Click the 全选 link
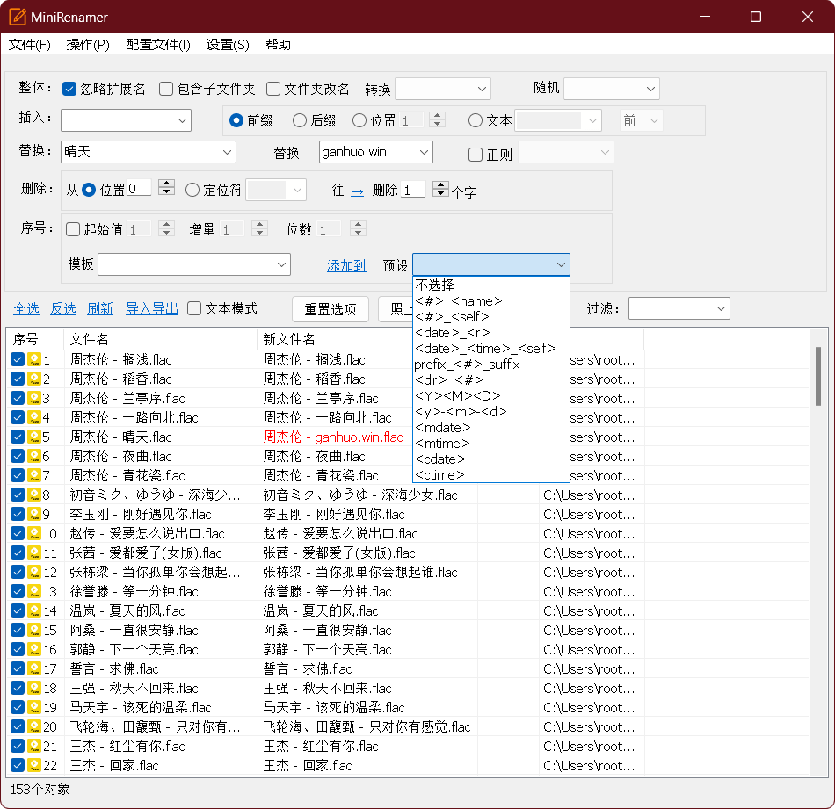 pyautogui.click(x=26, y=308)
